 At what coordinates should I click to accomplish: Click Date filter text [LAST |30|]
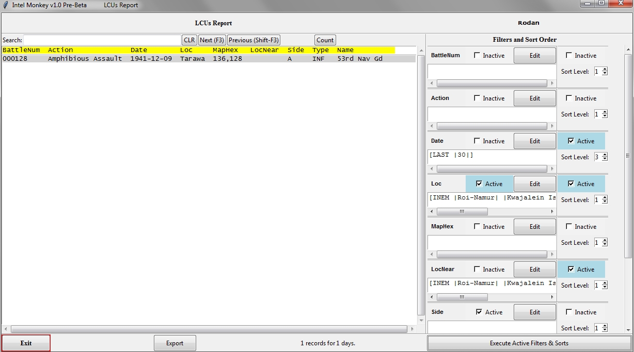(x=451, y=155)
